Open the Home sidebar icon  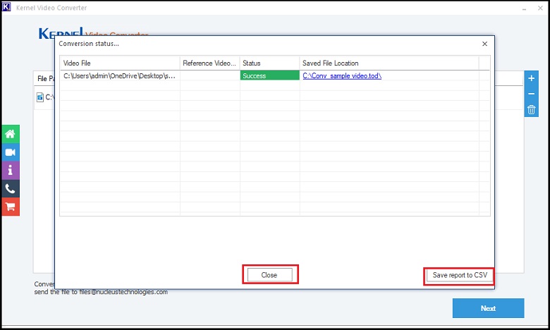[x=10, y=134]
